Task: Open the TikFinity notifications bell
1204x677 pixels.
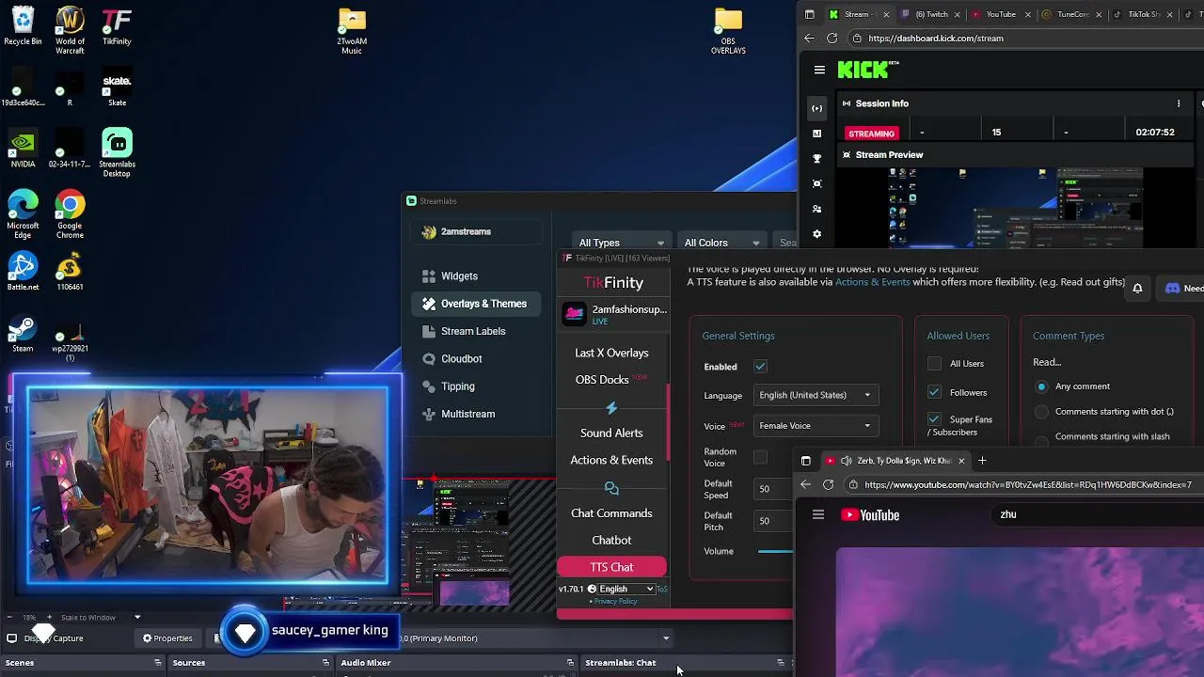Action: (1137, 289)
